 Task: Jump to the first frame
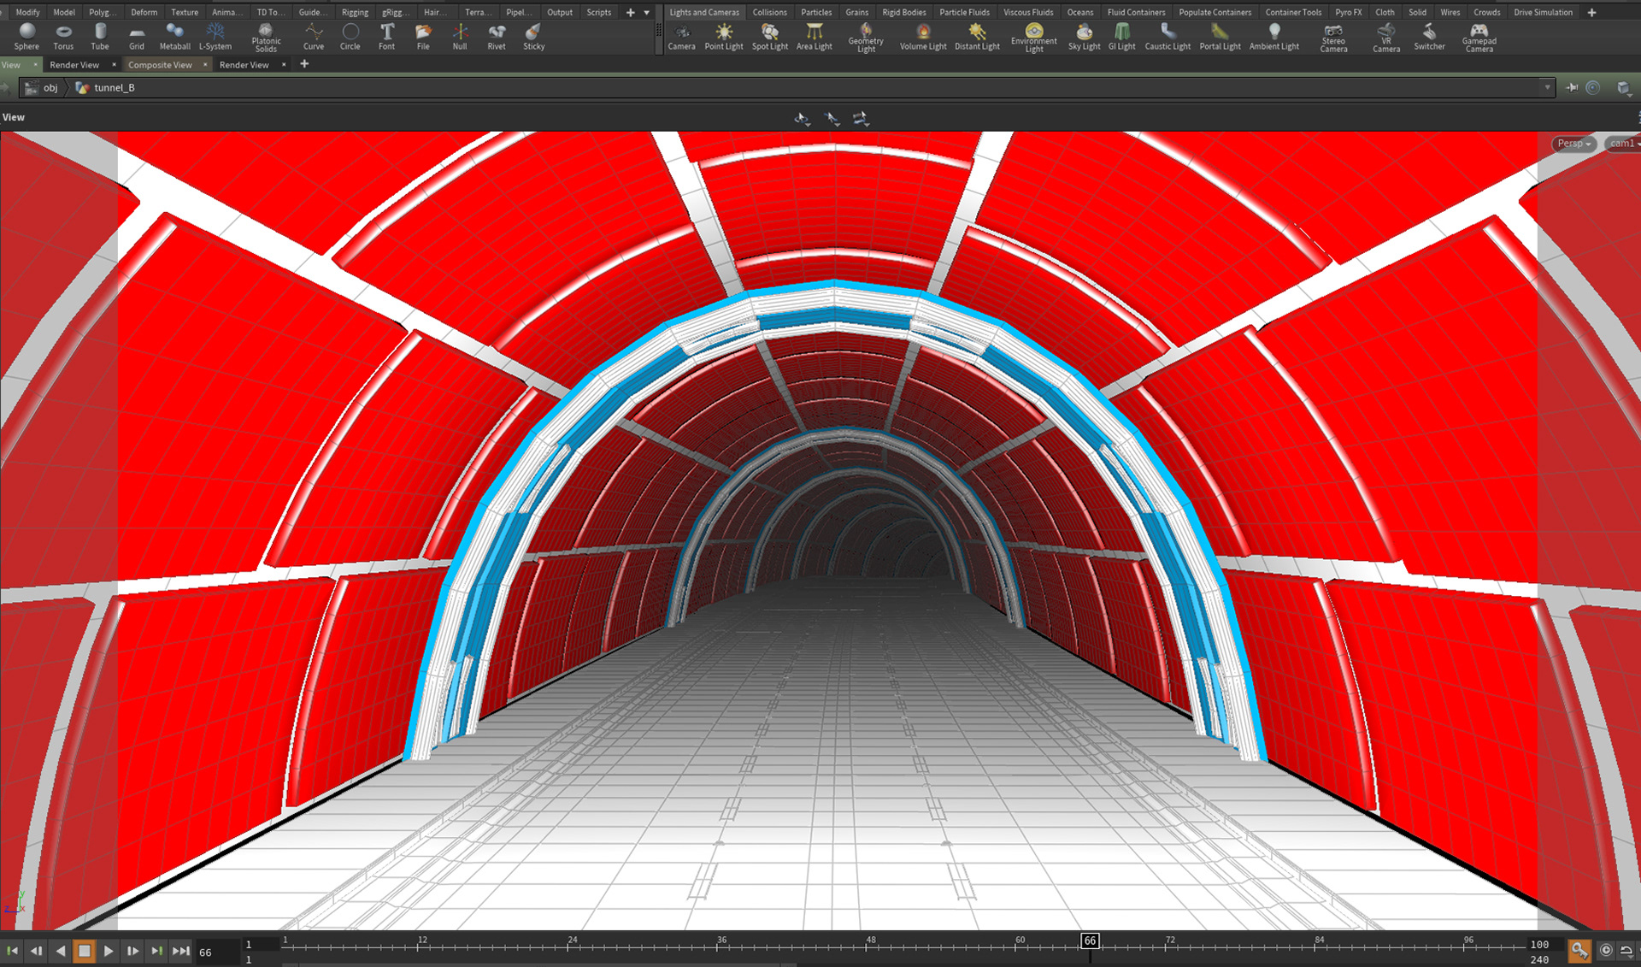[12, 951]
